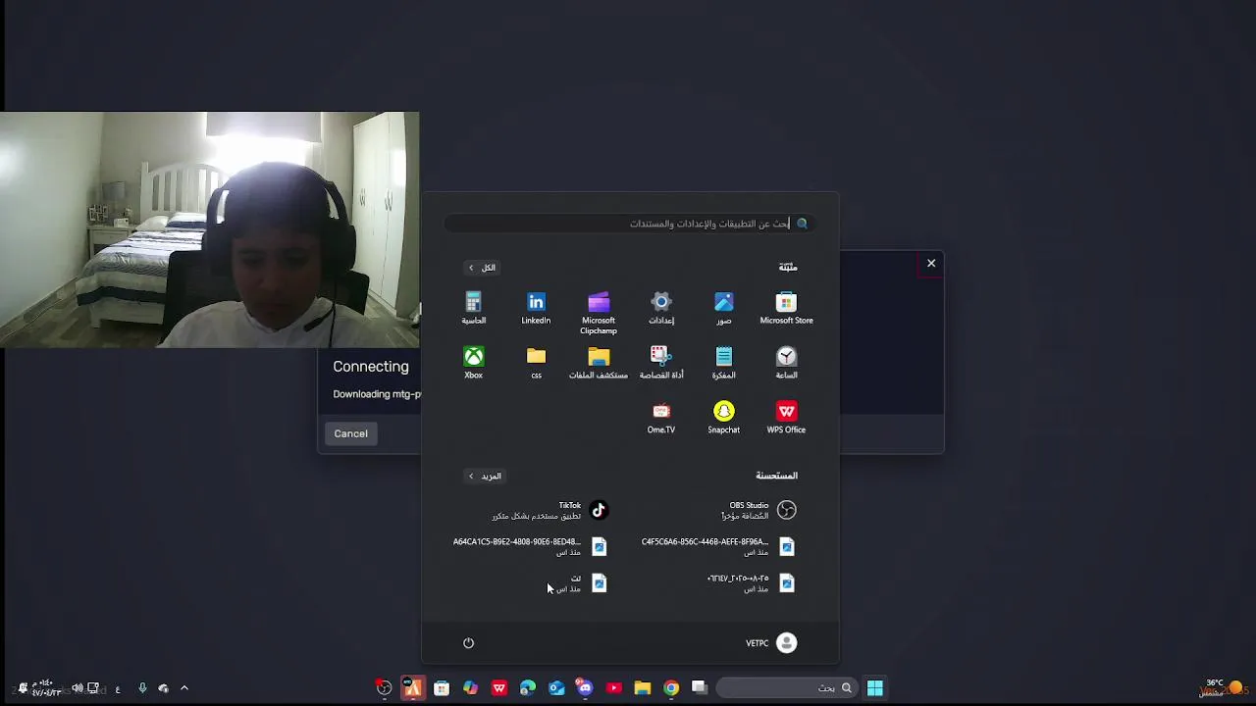1256x706 pixels.
Task: Open Notepad (المفكرة)
Action: point(724,363)
